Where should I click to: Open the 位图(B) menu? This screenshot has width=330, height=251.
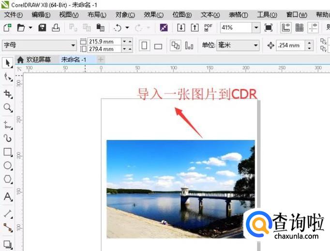182,15
